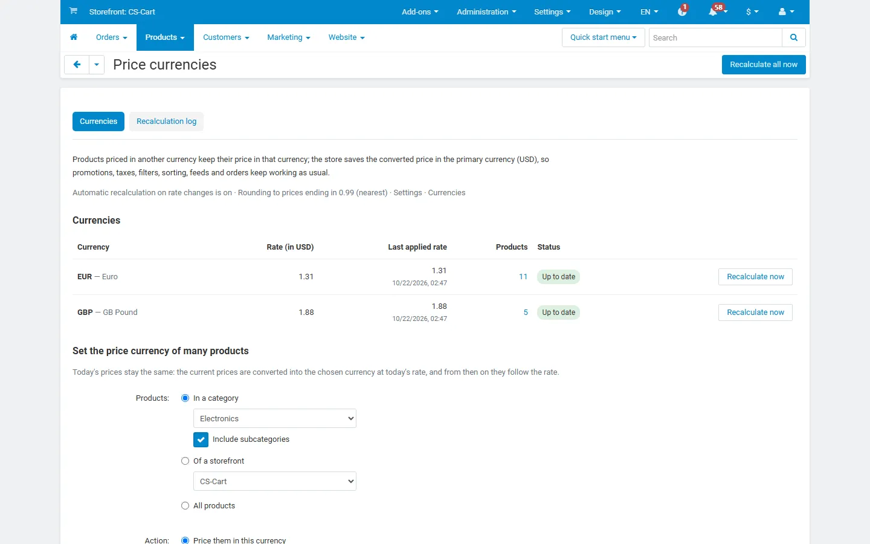Viewport: 870px width, 544px height.
Task: Open the Add-ons menu
Action: [420, 11]
